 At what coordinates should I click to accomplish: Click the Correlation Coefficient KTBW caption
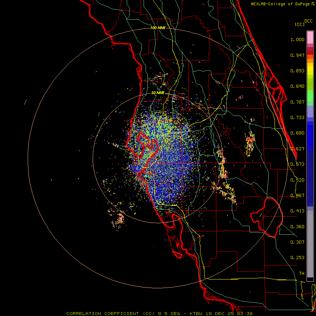pyautogui.click(x=159, y=314)
